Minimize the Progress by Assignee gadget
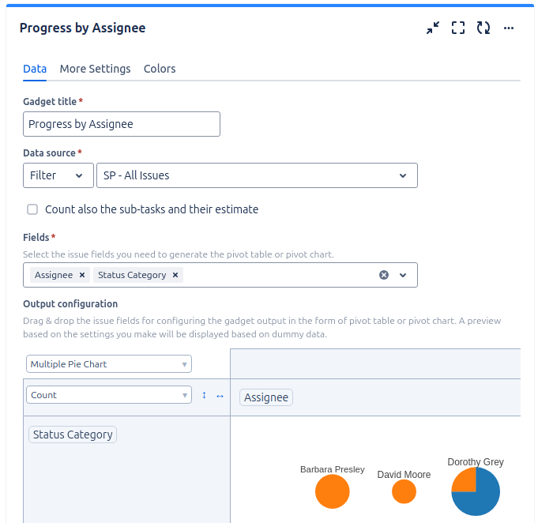 (x=432, y=28)
